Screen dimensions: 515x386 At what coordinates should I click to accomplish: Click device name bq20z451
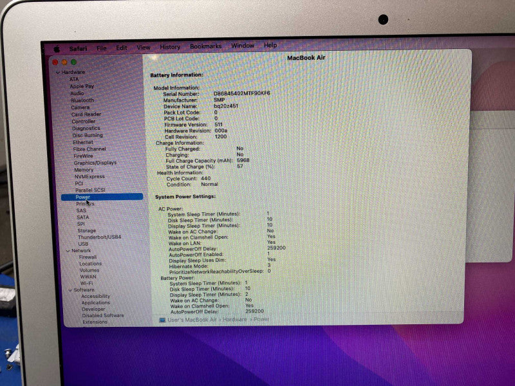[226, 106]
